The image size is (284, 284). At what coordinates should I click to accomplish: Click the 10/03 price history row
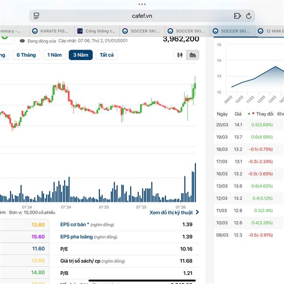pos(249,223)
